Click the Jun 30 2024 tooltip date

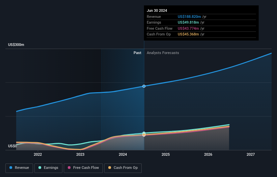click(157, 10)
